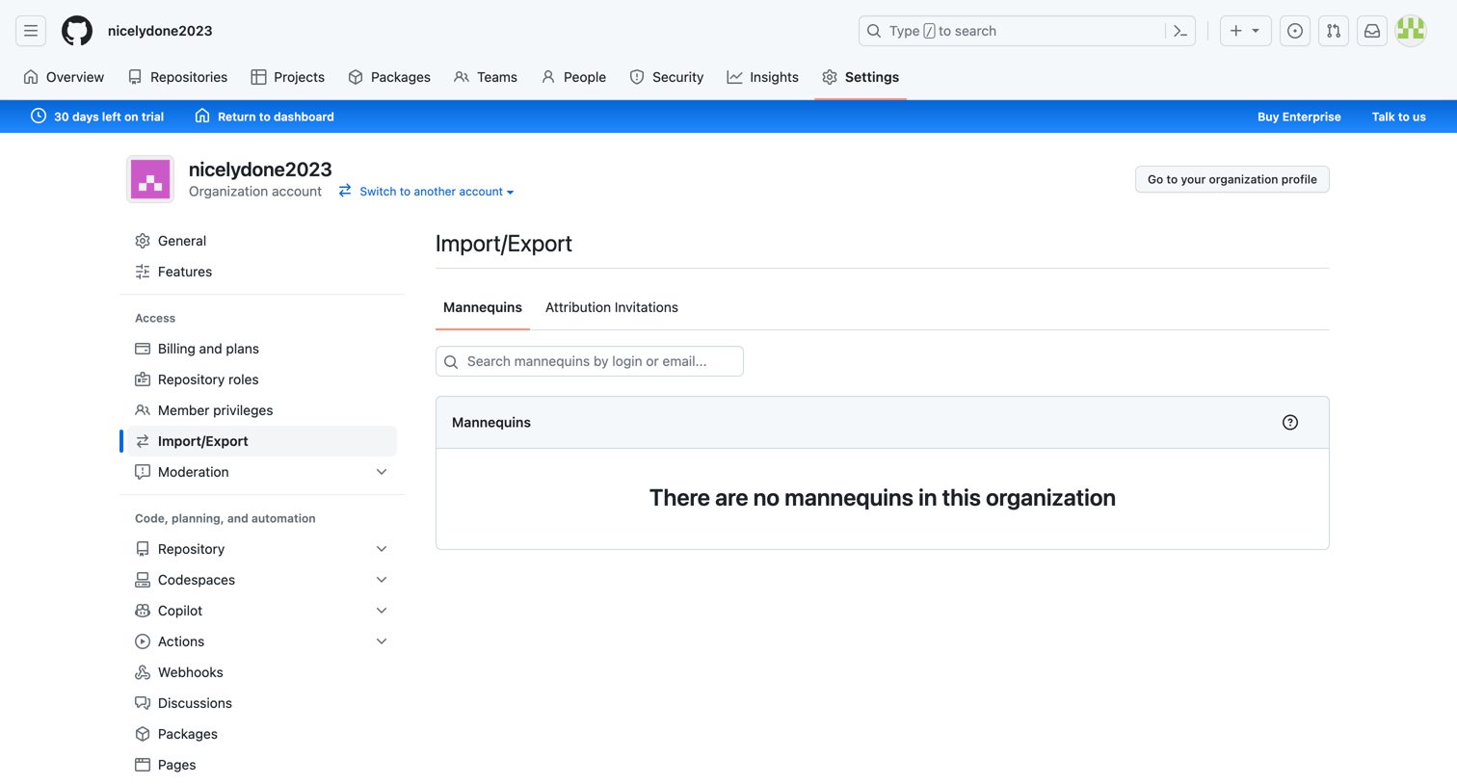Click the Mannequins help question icon
The height and width of the screenshot is (784, 1457).
[1290, 423]
